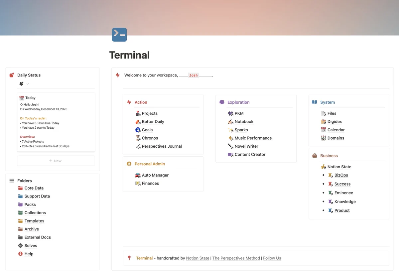Image resolution: width=399 pixels, height=279 pixels.
Task: Click the Terminal page title
Action: tap(129, 55)
